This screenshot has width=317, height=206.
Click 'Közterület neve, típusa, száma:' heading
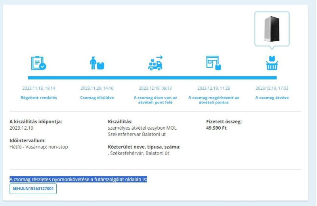[x=144, y=147]
